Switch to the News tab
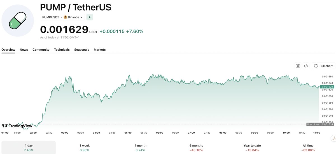Image resolution: width=336 pixels, height=154 pixels. pyautogui.click(x=24, y=50)
